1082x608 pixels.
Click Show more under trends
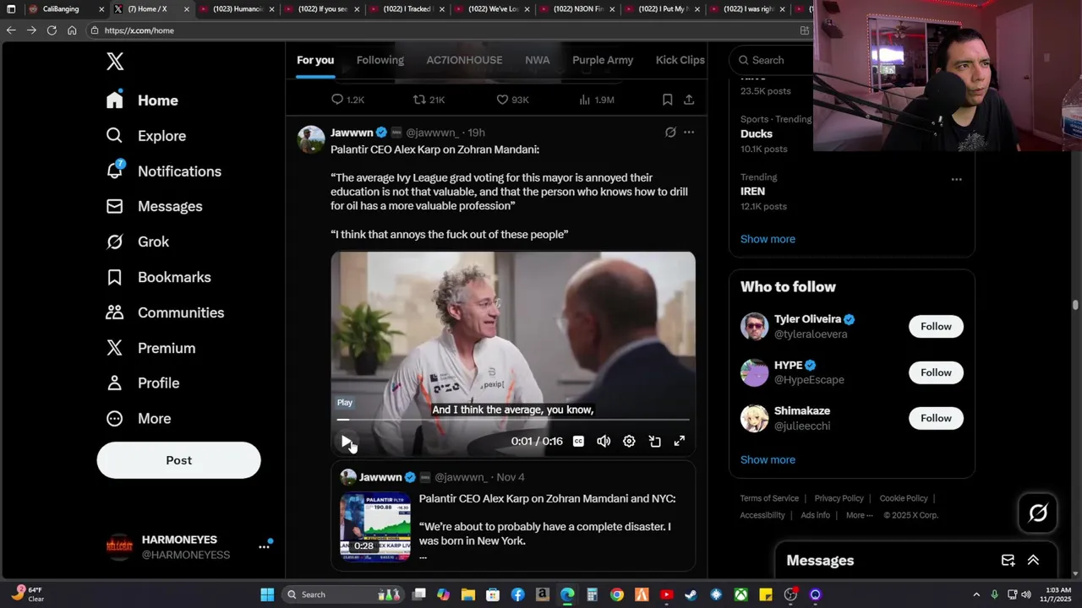[x=768, y=239]
